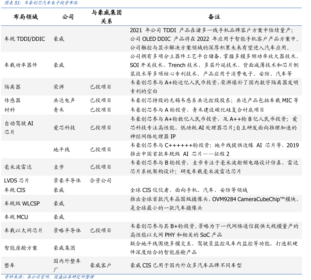Click the note starting "韦豪创芯参与 C++++++轮投资"
This screenshot has width=311, height=280.
tap(214, 149)
